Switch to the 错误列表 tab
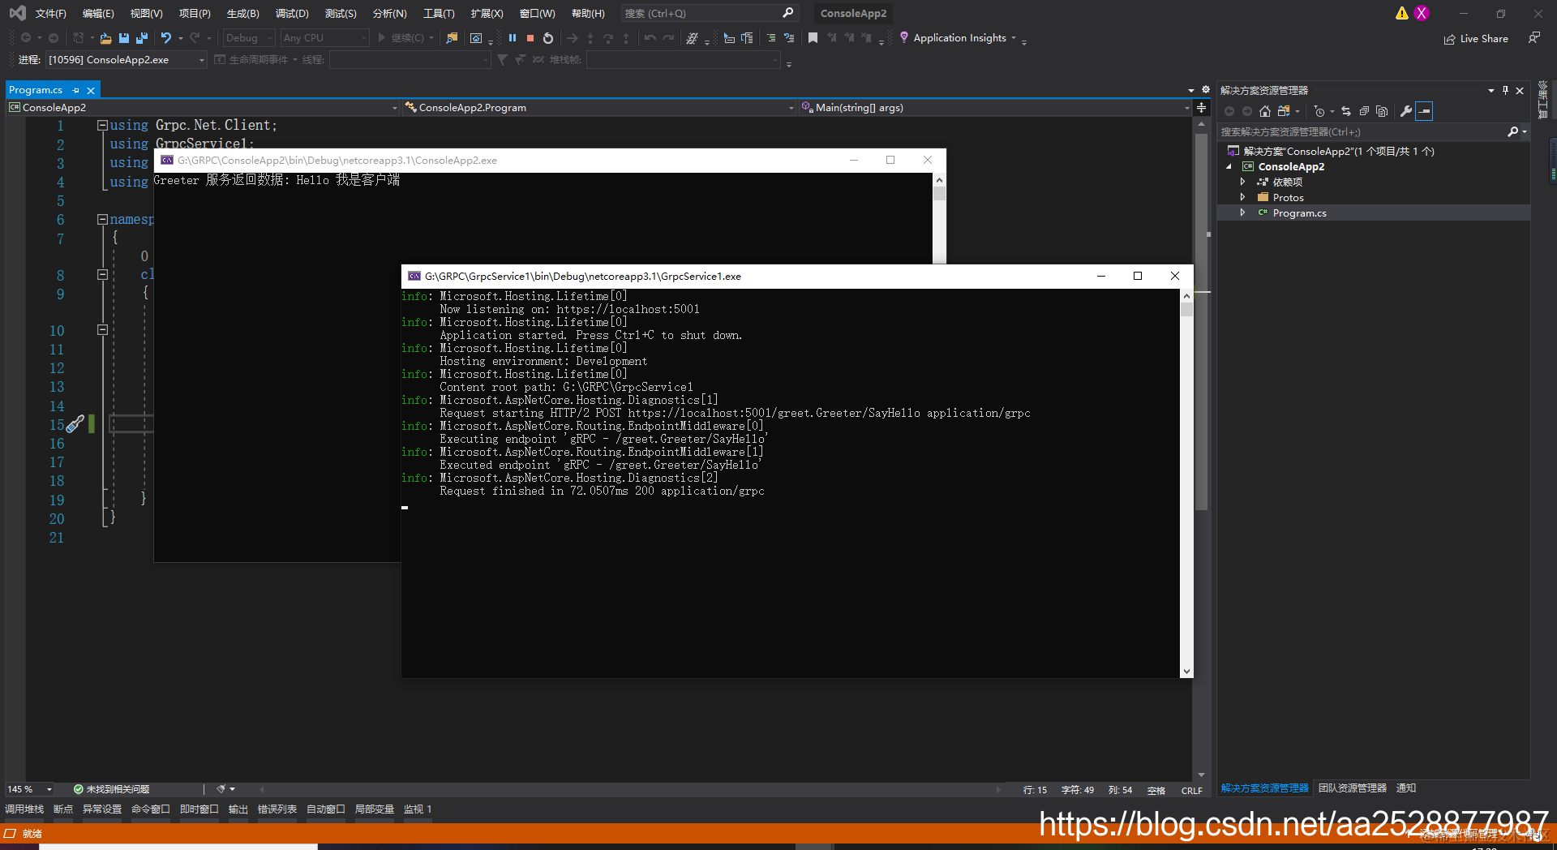Viewport: 1557px width, 850px height. tap(277, 809)
